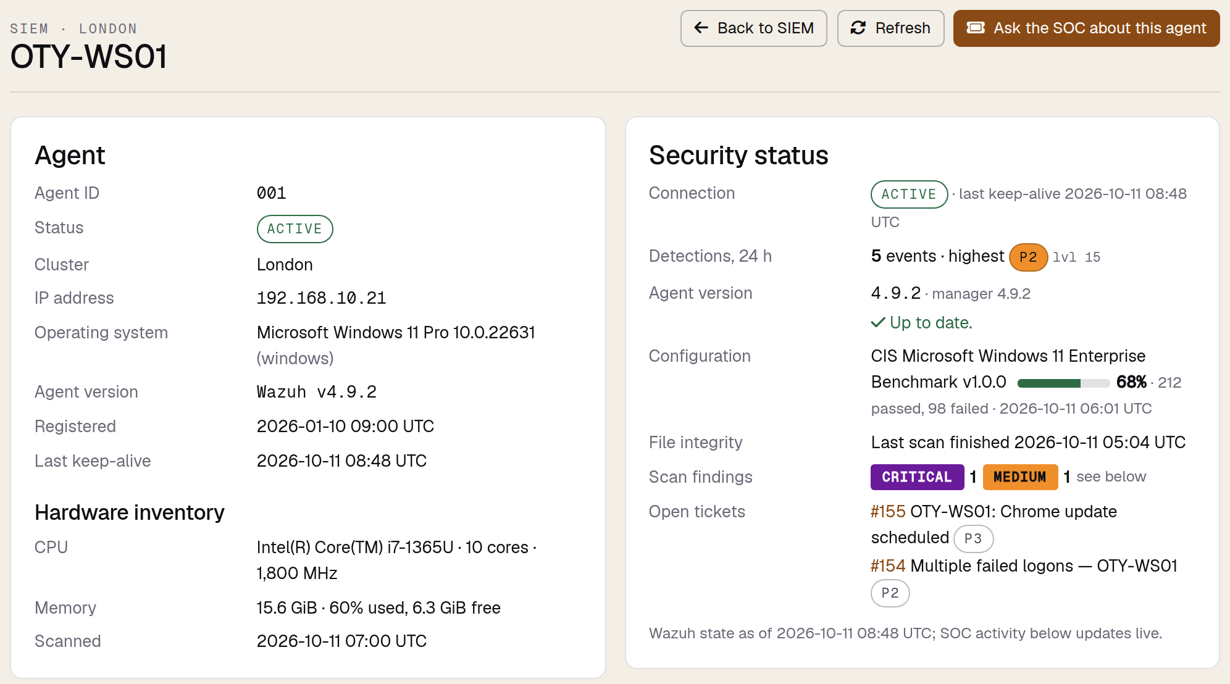Screen dimensions: 1230x684
Task: Click the IP address value 192.168.10.21
Action: 321,298
